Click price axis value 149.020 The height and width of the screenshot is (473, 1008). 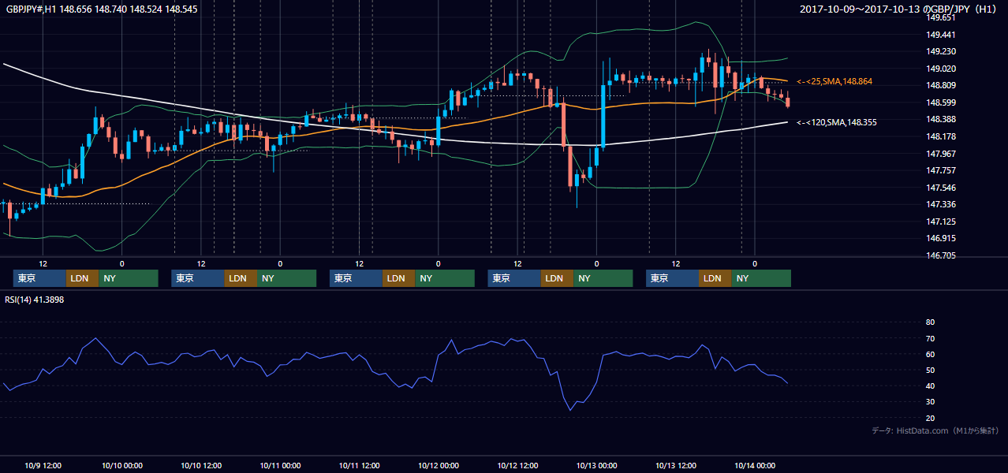942,69
